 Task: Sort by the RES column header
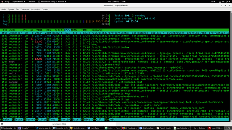[49, 30]
